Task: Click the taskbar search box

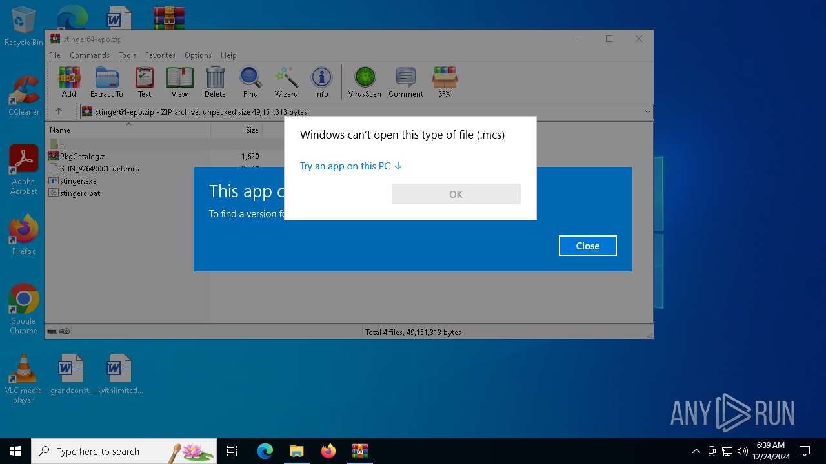Action: (x=124, y=451)
